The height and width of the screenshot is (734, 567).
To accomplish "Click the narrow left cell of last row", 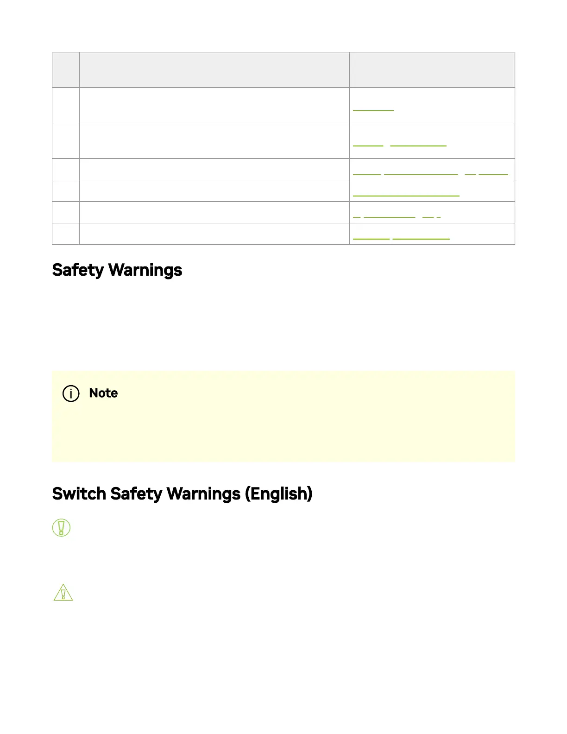I will pos(65,234).
